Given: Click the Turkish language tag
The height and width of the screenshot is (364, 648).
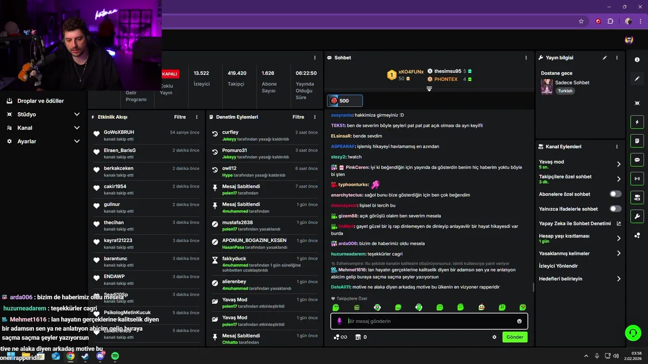Looking at the screenshot, I should click(x=565, y=91).
